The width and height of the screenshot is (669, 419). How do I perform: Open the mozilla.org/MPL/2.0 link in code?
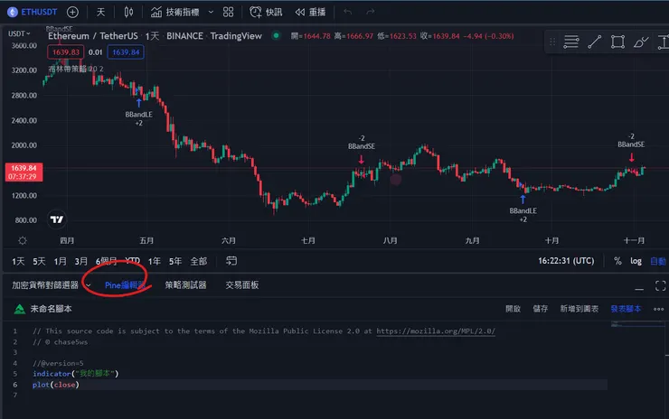click(436, 331)
